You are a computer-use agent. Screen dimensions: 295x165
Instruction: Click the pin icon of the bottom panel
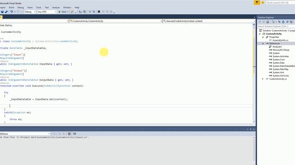pyautogui.click(x=251, y=129)
